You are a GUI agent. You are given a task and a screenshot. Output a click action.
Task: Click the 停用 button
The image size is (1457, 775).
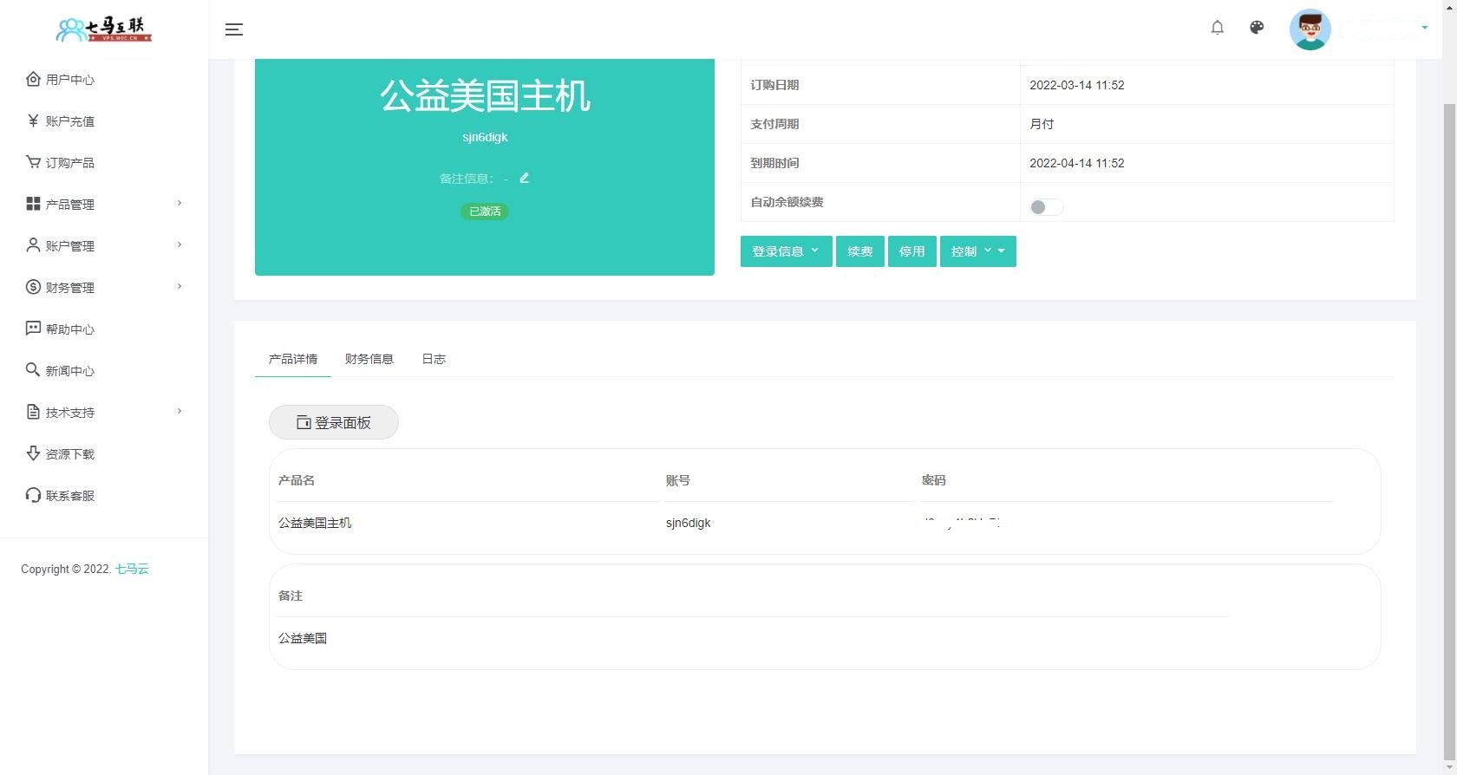click(911, 251)
